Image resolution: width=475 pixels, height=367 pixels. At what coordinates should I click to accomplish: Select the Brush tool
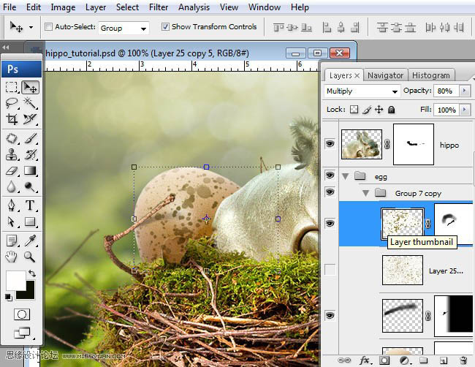30,138
